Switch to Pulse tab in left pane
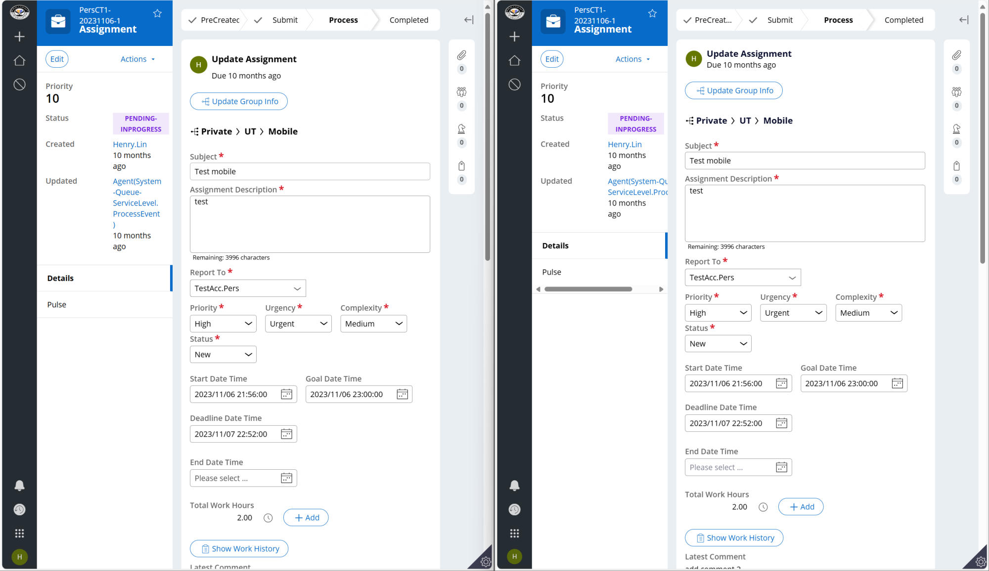 pyautogui.click(x=57, y=305)
